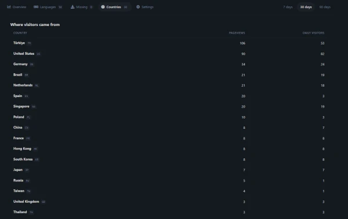Select the Netherlands country name
The image size is (348, 219).
(x=23, y=85)
